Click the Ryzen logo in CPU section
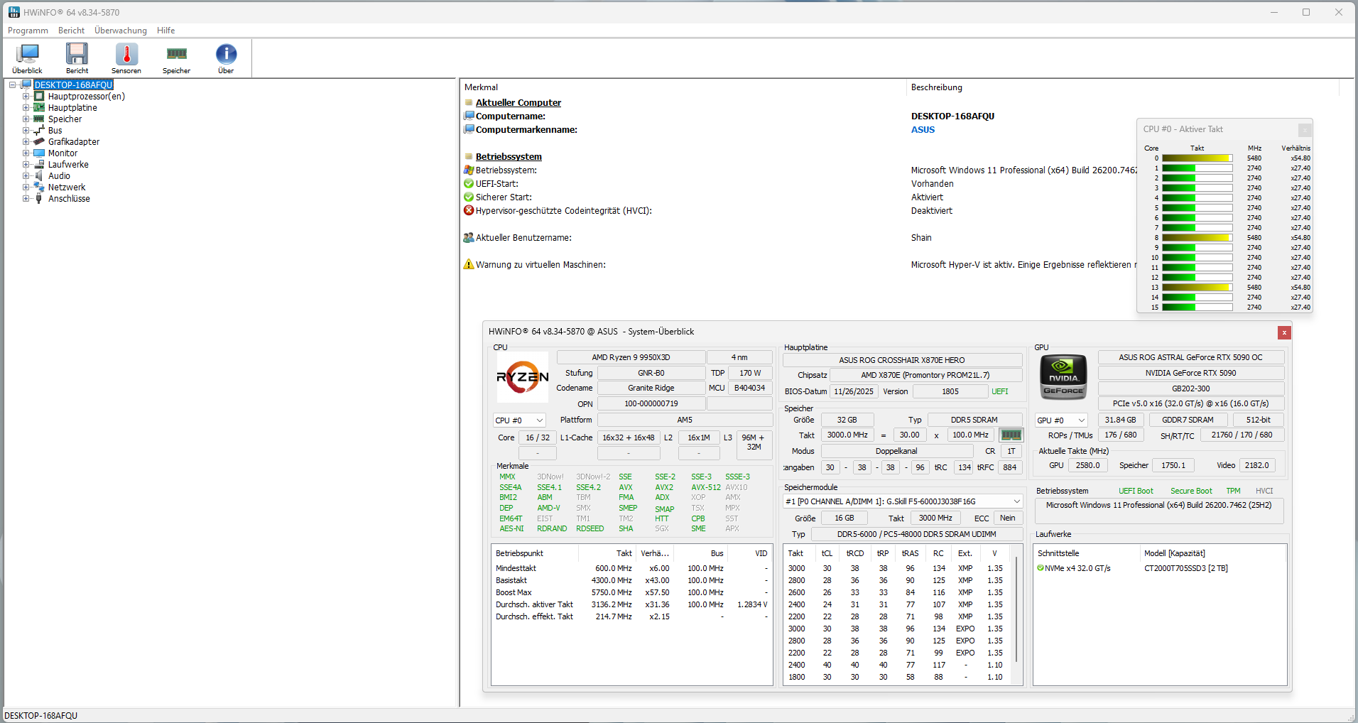The width and height of the screenshot is (1358, 723). (x=522, y=377)
